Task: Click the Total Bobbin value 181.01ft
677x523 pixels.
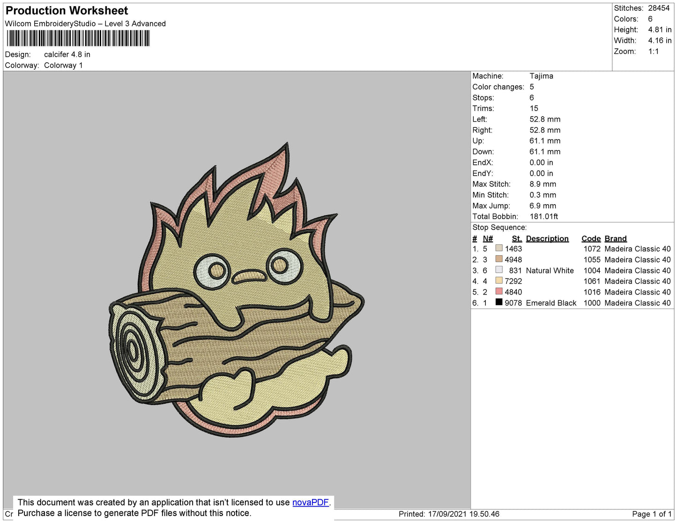Action: pyautogui.click(x=543, y=216)
